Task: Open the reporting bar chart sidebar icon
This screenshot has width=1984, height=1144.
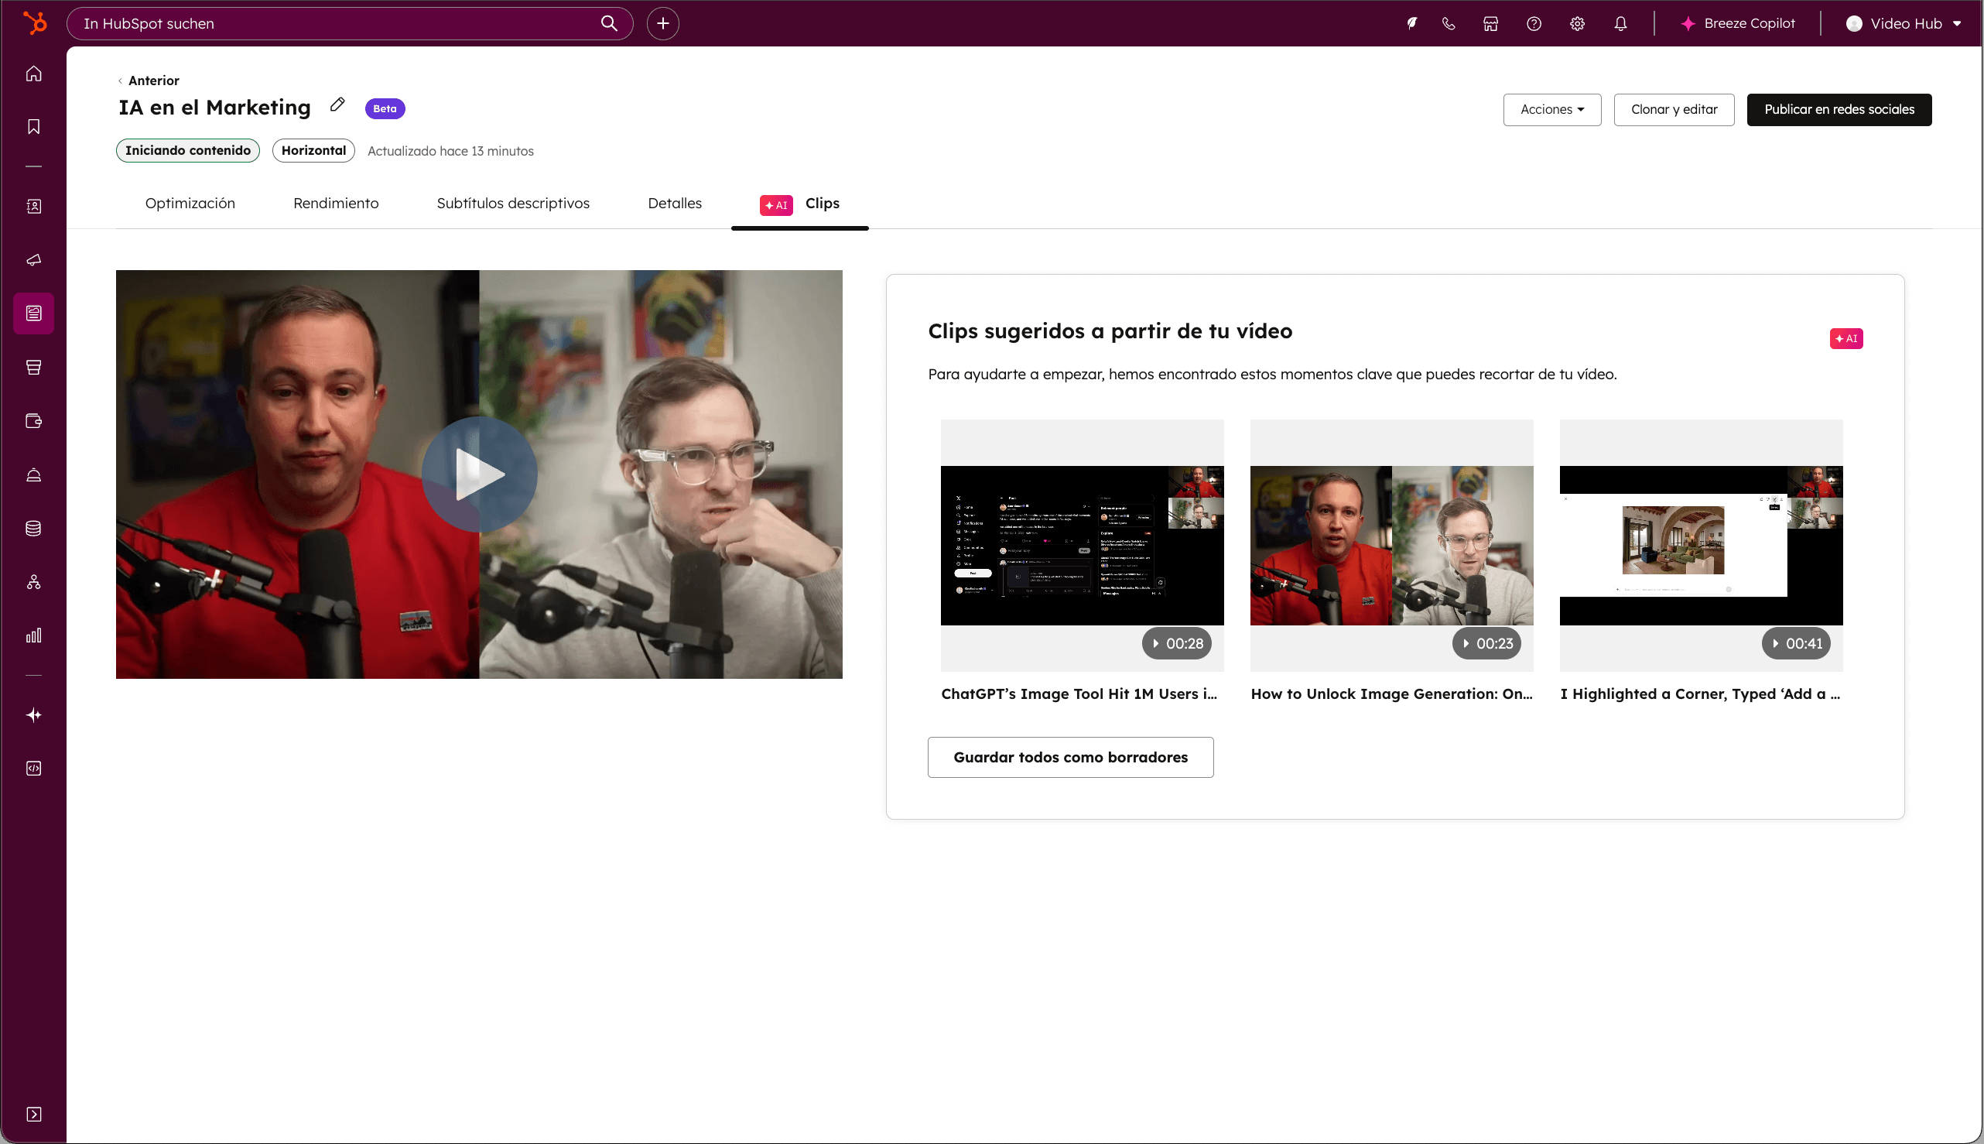Action: coord(34,635)
